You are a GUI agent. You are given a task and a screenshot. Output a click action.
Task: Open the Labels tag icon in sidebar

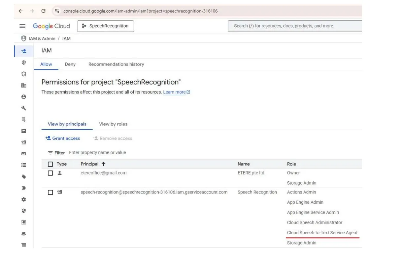tap(23, 177)
